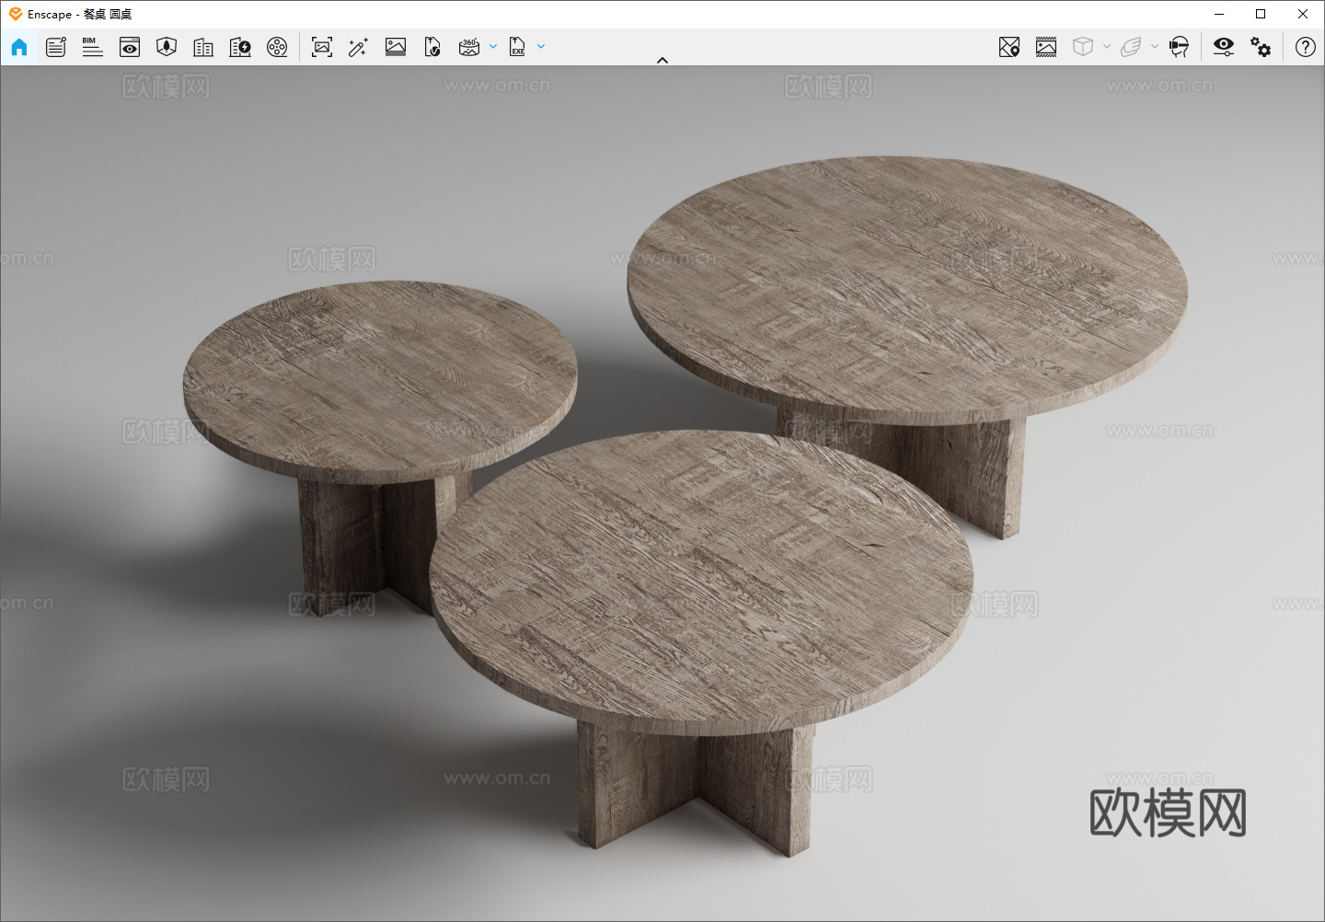Open the Video Editor film reel icon
This screenshot has width=1325, height=922.
click(277, 47)
